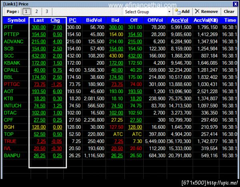The width and height of the screenshot is (240, 187).
Task: Click CPF OffVol 300
Action: [x=161, y=120]
